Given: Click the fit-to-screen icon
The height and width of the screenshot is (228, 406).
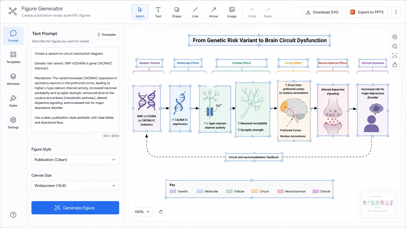Looking at the screenshot, I should (395, 55).
